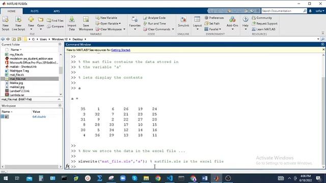Open Help
The height and width of the screenshot is (183, 326).
coord(246,23)
